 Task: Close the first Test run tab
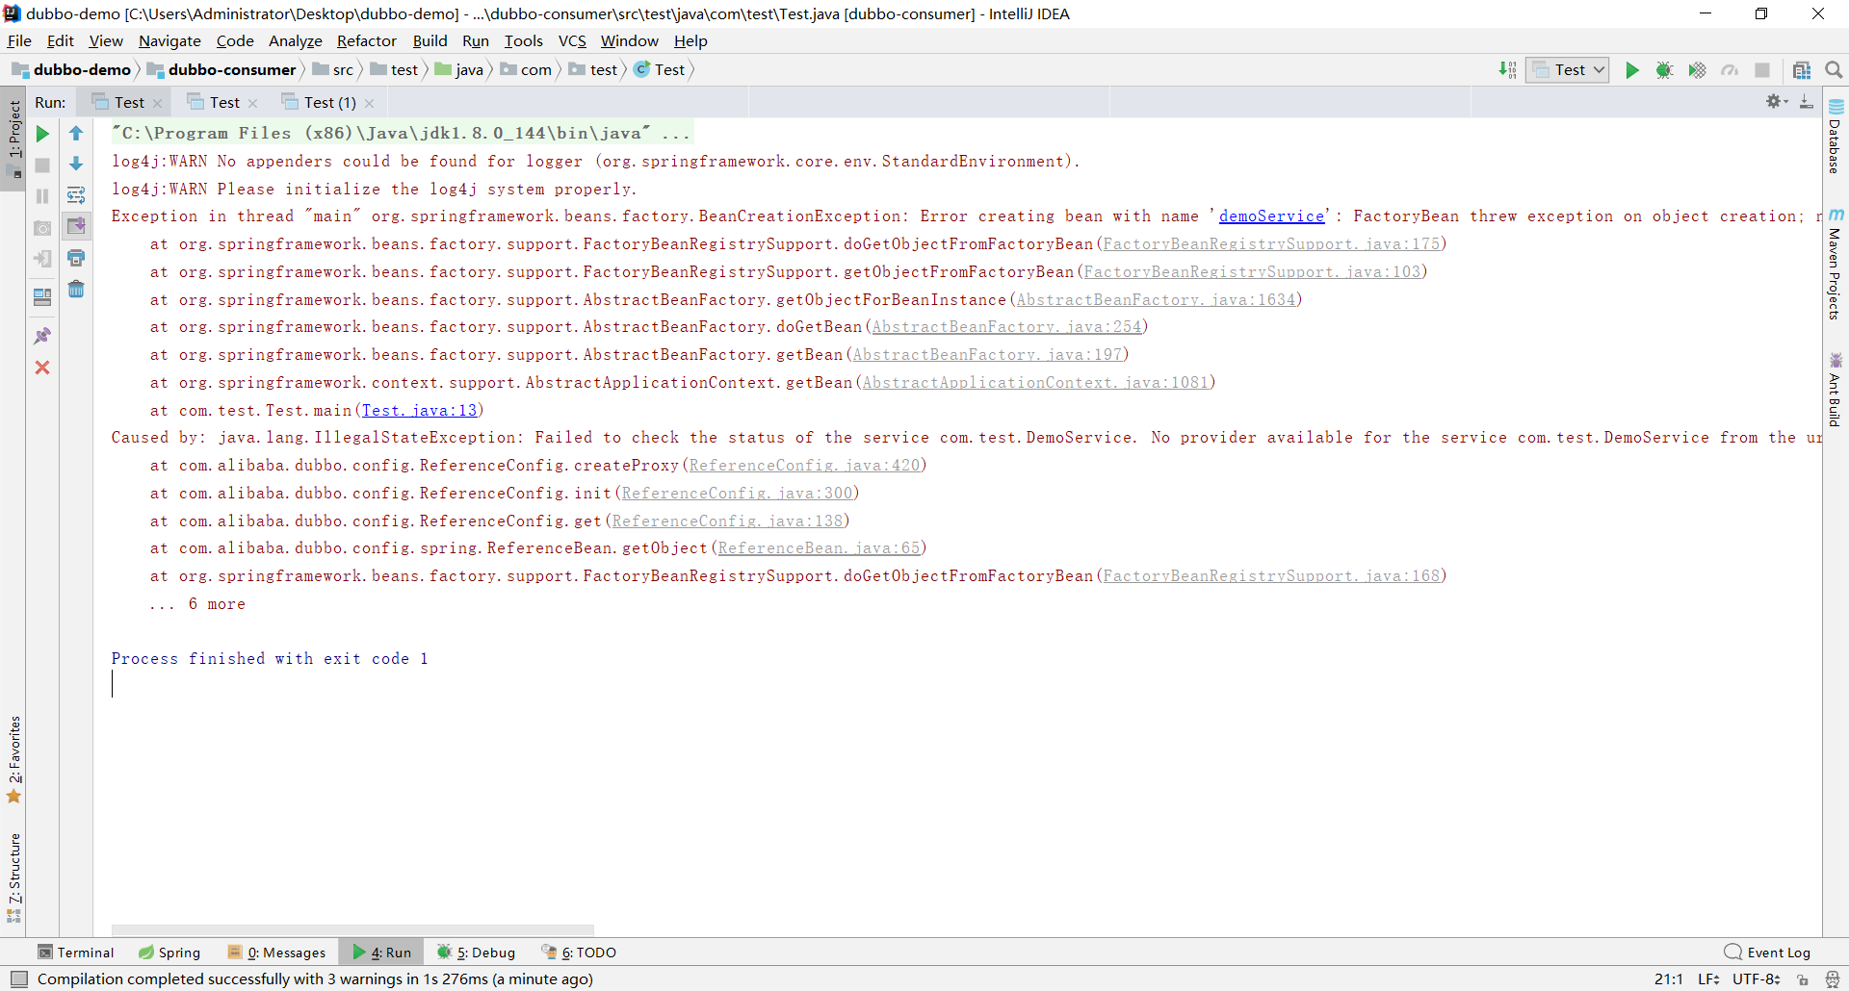pos(157,103)
